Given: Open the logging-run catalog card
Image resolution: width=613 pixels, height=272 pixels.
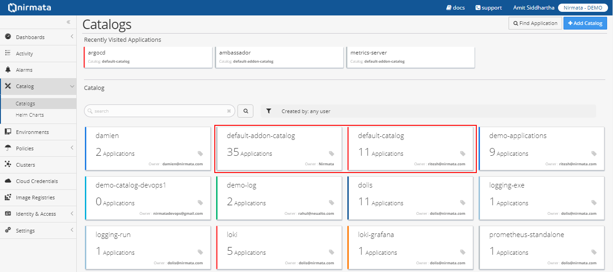Looking at the screenshot, I should [148, 247].
